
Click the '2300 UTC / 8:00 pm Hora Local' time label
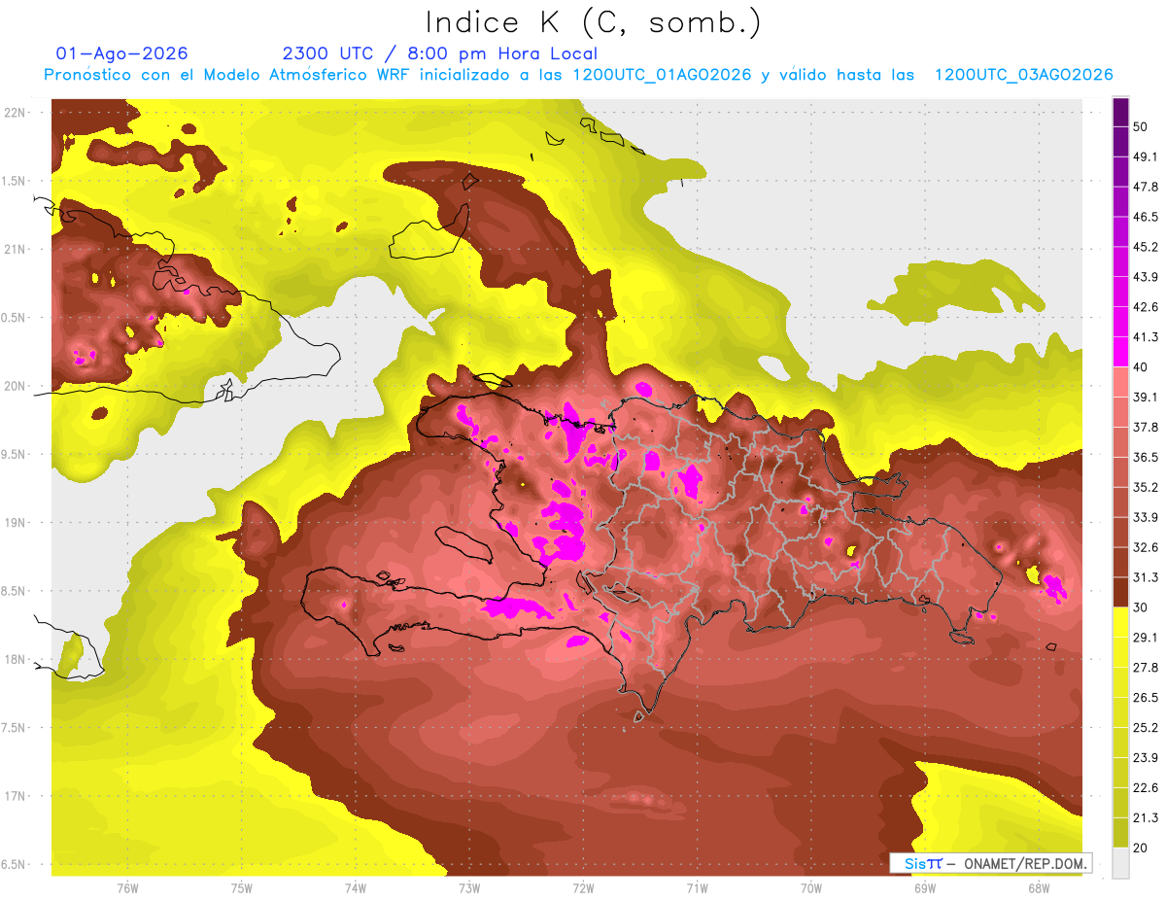point(439,53)
